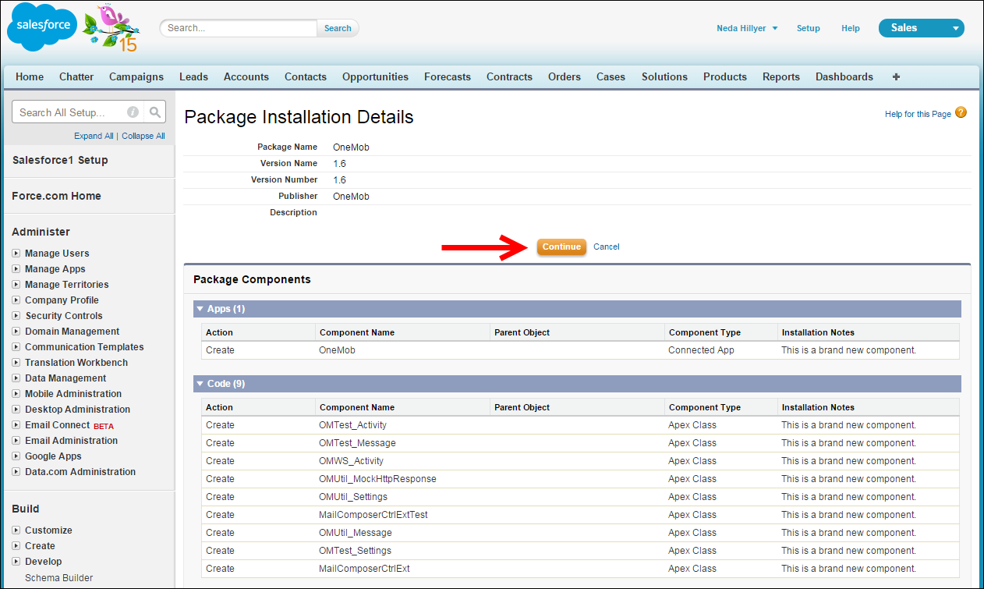Expand the Manage Apps tree arrow
The image size is (984, 589).
[x=16, y=269]
